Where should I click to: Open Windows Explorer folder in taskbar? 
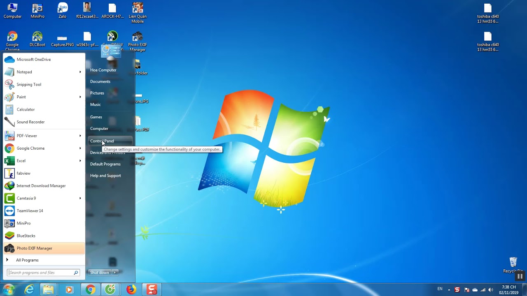pyautogui.click(x=49, y=290)
